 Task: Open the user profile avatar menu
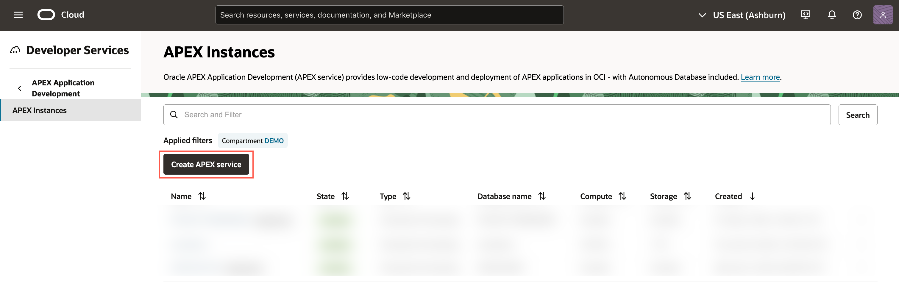coord(882,15)
